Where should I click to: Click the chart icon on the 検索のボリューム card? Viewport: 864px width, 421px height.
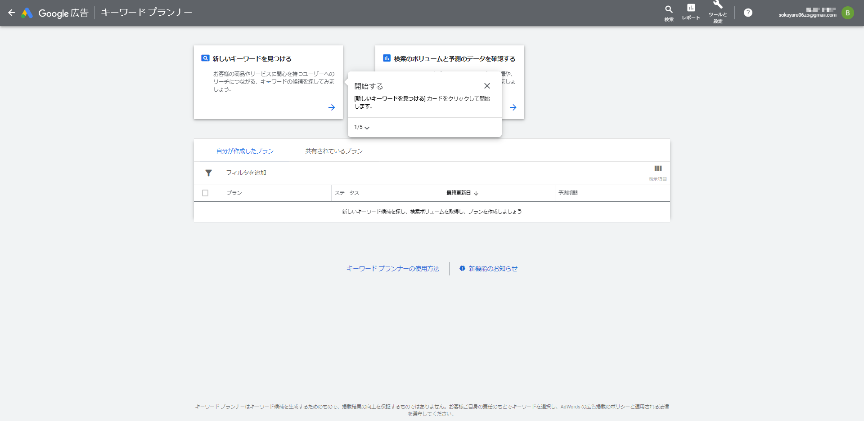387,58
